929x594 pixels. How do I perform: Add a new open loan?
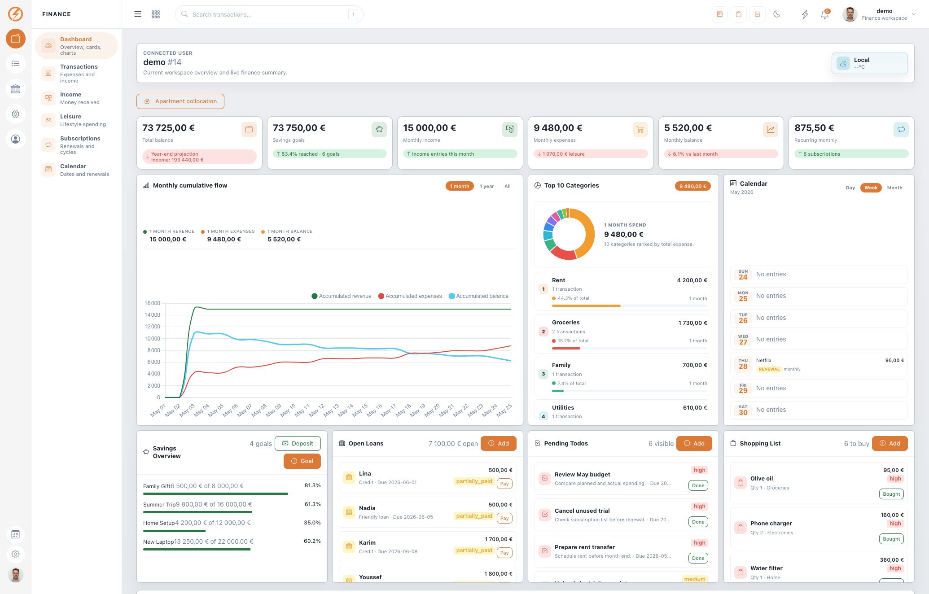[498, 444]
